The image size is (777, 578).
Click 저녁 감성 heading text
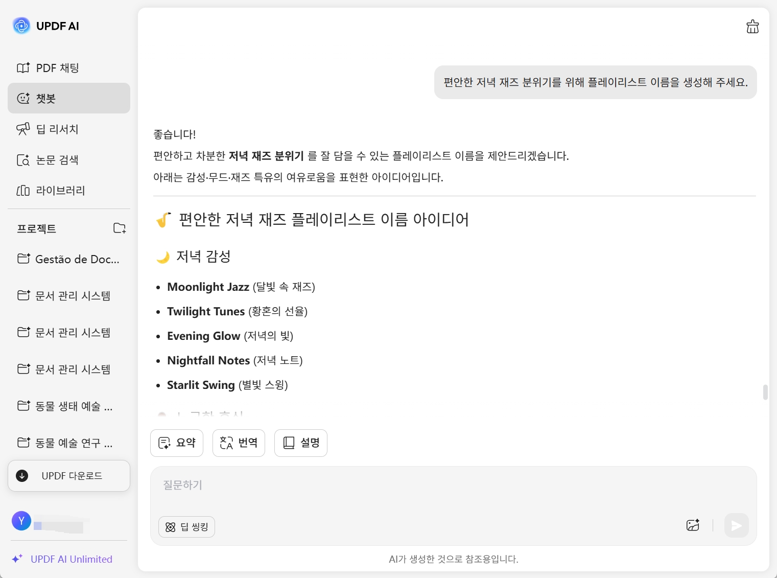[203, 256]
